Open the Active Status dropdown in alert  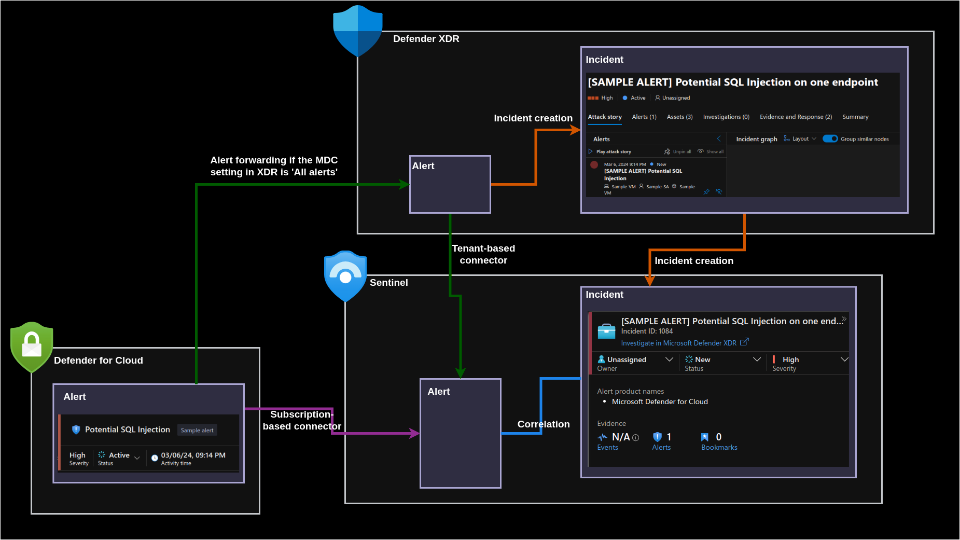click(x=137, y=458)
